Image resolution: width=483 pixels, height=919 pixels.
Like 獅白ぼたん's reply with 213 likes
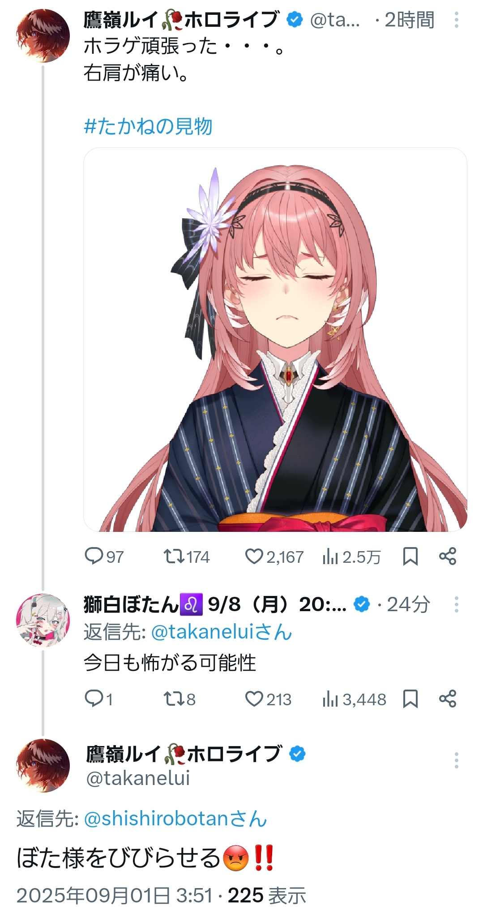click(268, 699)
